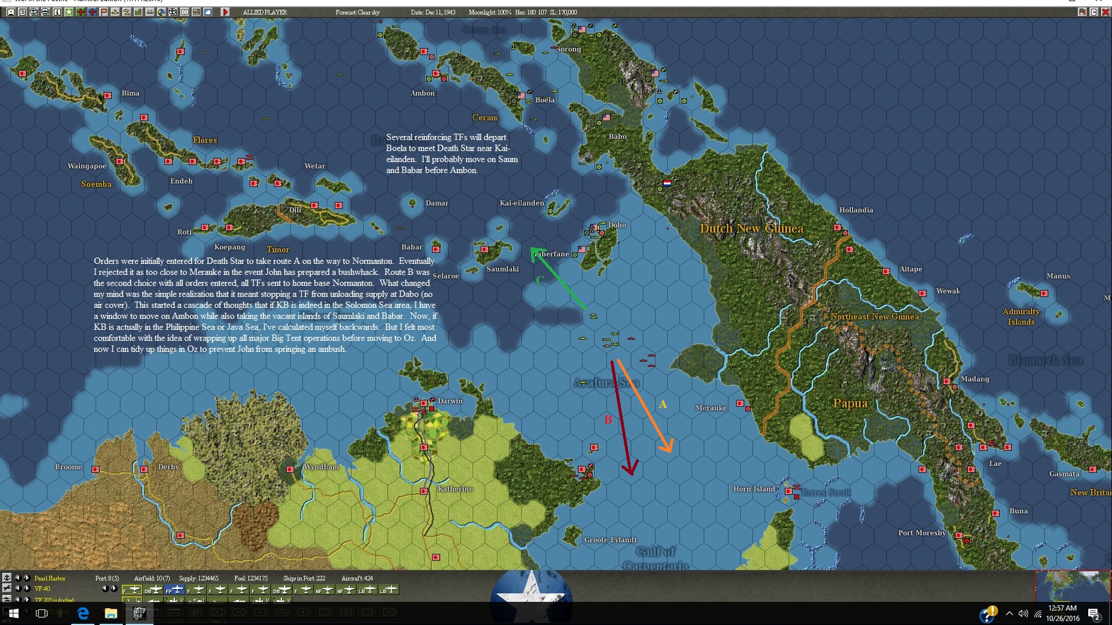Click the 'Airfield: 10(7)' value
1112x625 pixels.
(x=152, y=578)
